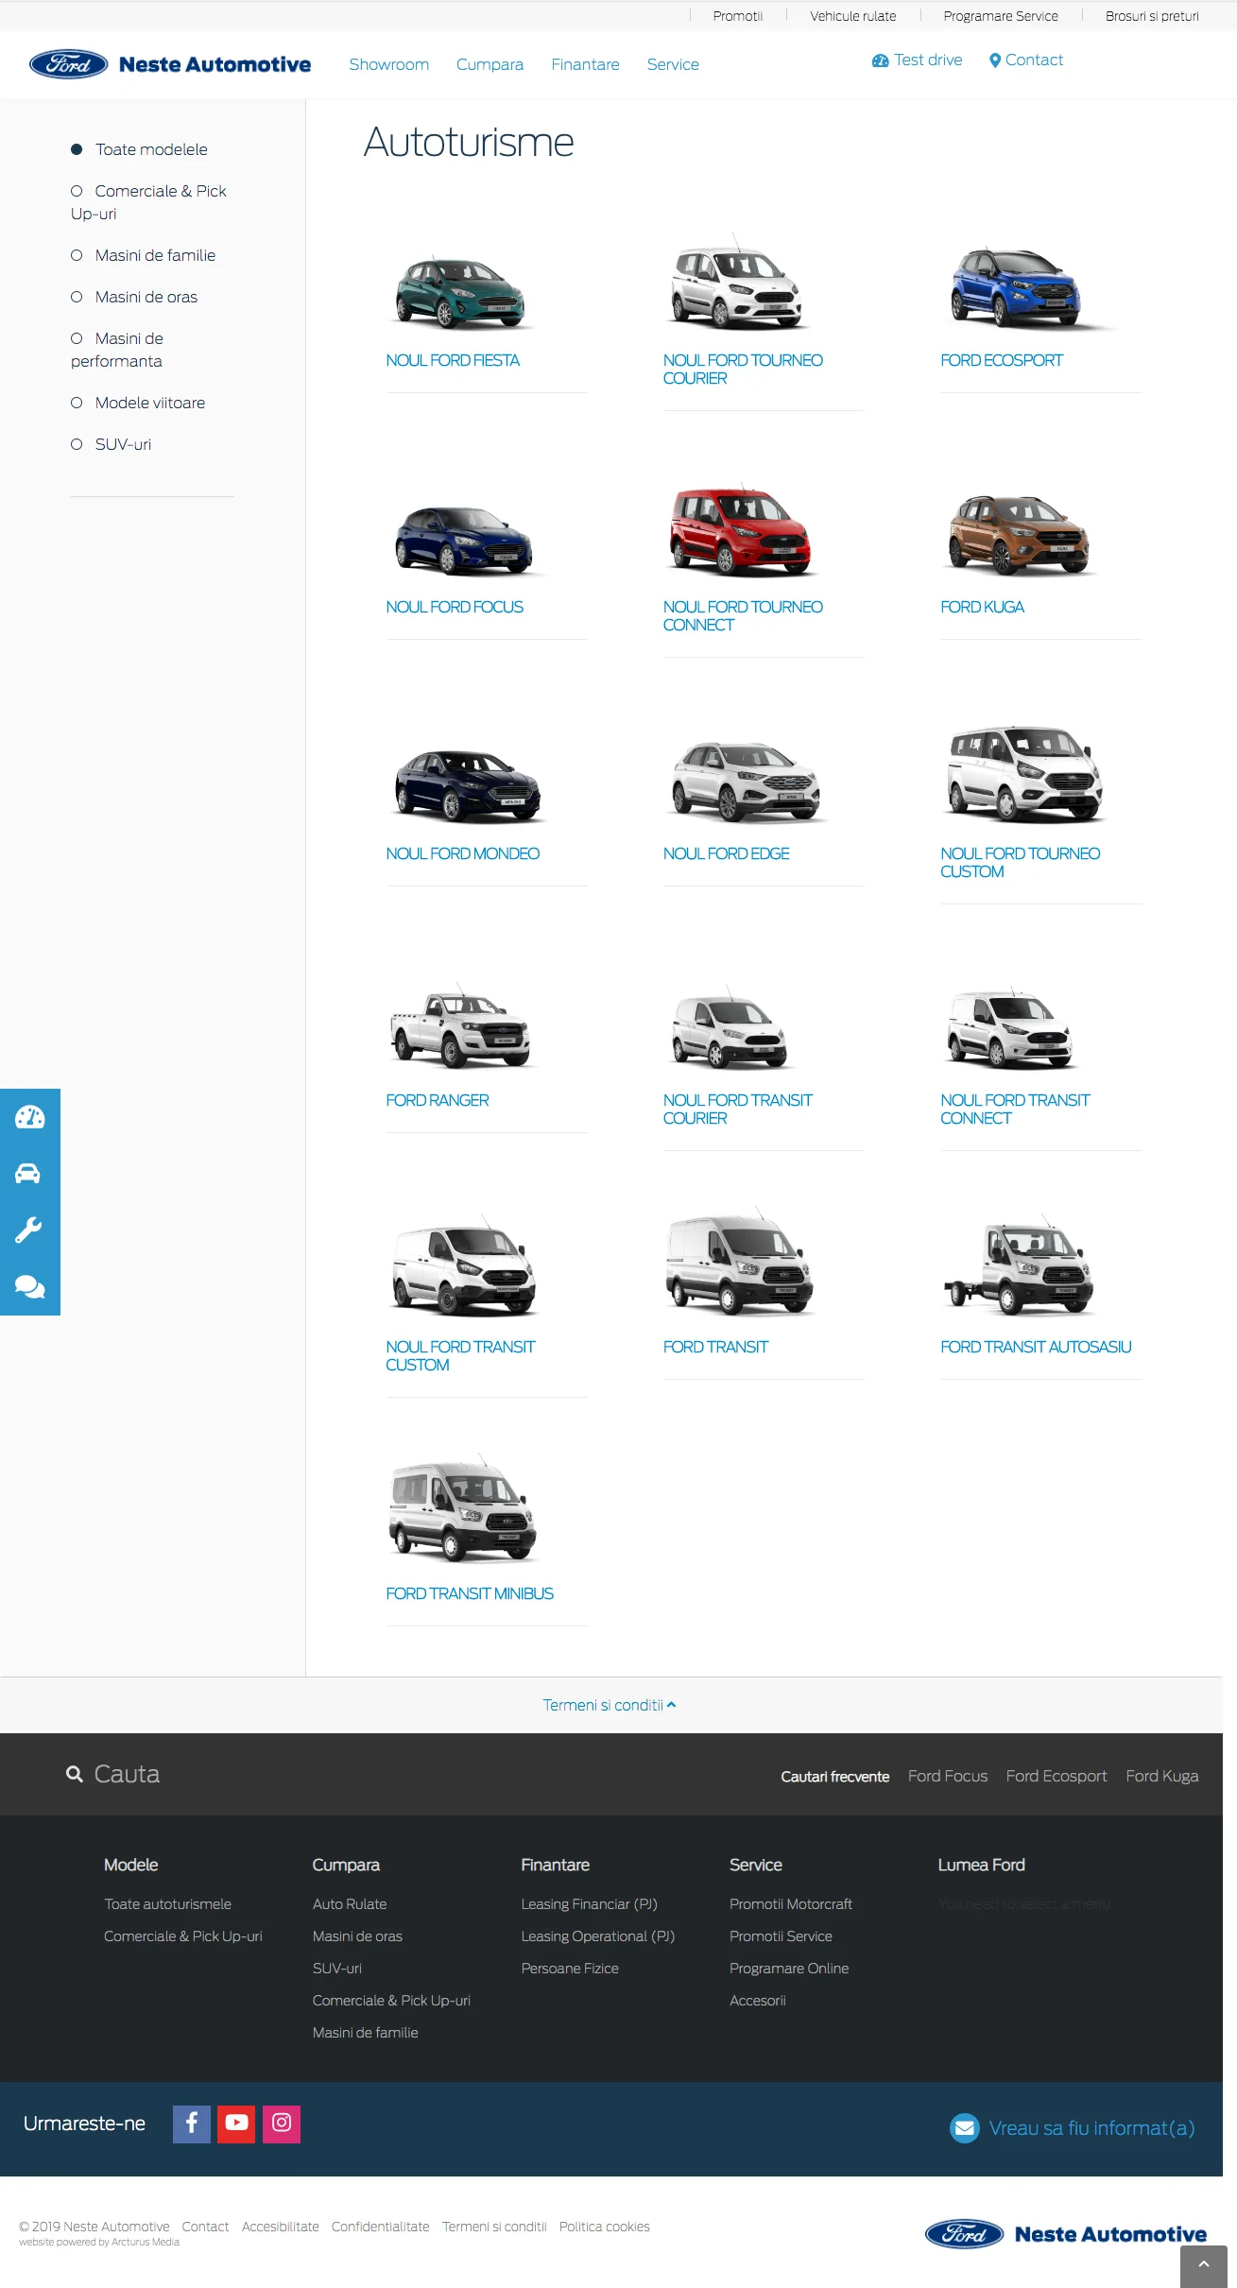Viewport: 1237px width, 2288px height.
Task: Open Noul Ford Transit Custom link
Action: click(460, 1355)
